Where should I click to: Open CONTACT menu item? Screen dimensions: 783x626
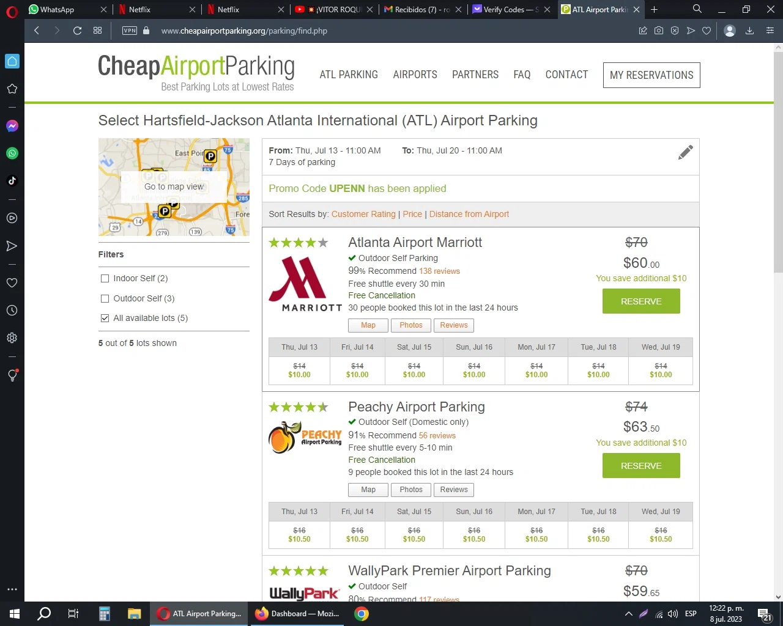(x=566, y=75)
